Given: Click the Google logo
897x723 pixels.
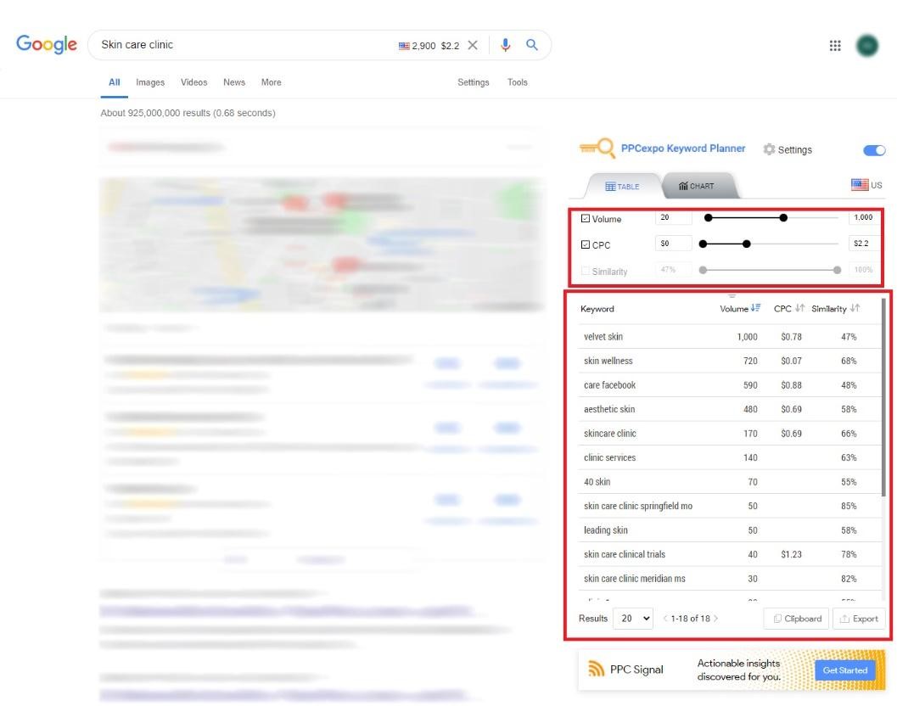Looking at the screenshot, I should [x=47, y=44].
